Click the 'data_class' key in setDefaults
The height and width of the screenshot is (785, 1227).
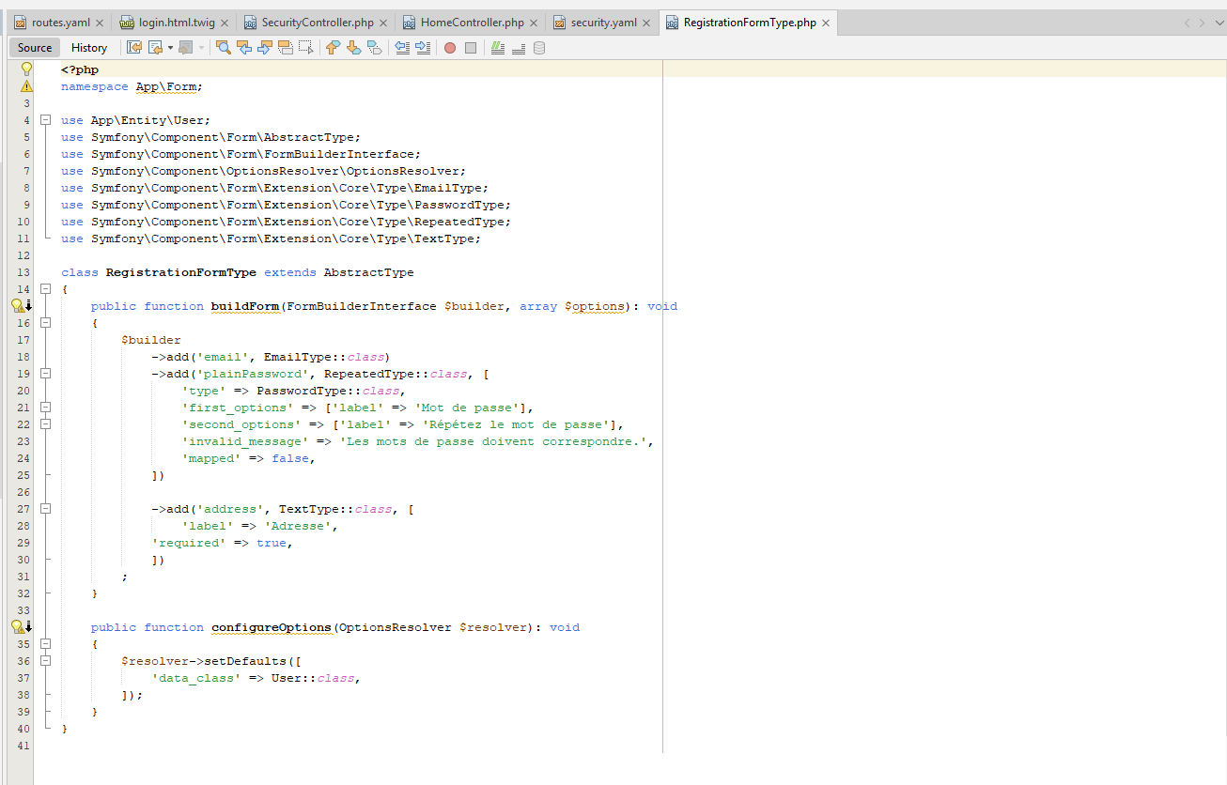[x=196, y=678]
